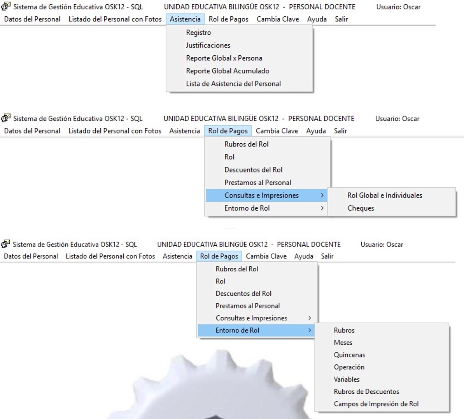Screen dimensions: 464x419
Task: Open Registro from the Asistencia menu
Action: (x=198, y=33)
